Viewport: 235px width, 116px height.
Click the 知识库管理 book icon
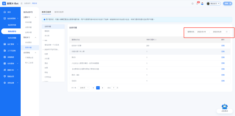click(5, 18)
